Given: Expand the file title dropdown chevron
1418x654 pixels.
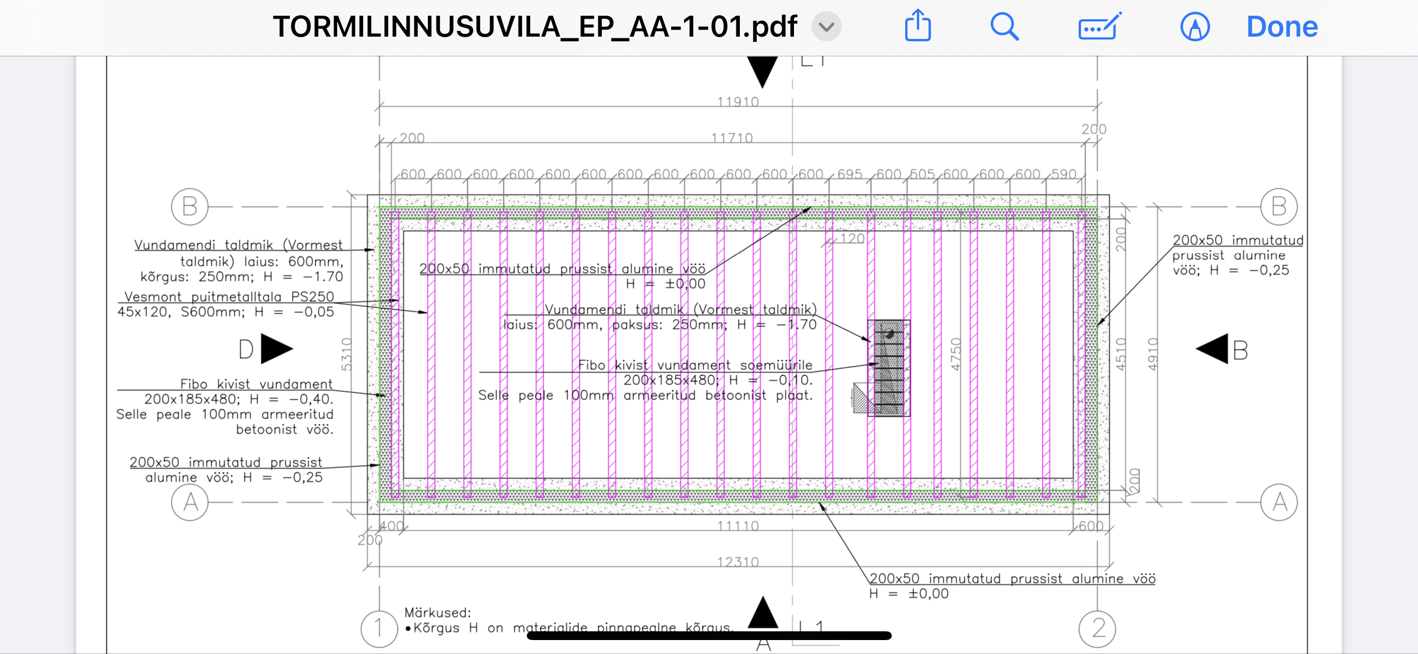Looking at the screenshot, I should pos(827,27).
